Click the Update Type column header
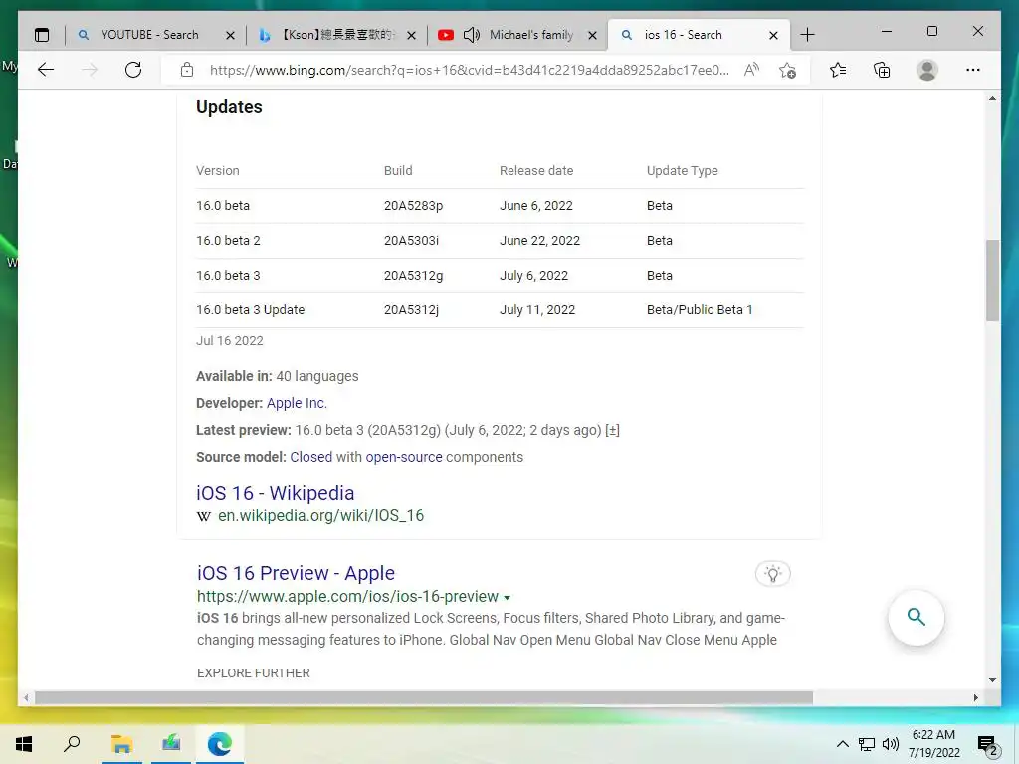 (x=682, y=171)
